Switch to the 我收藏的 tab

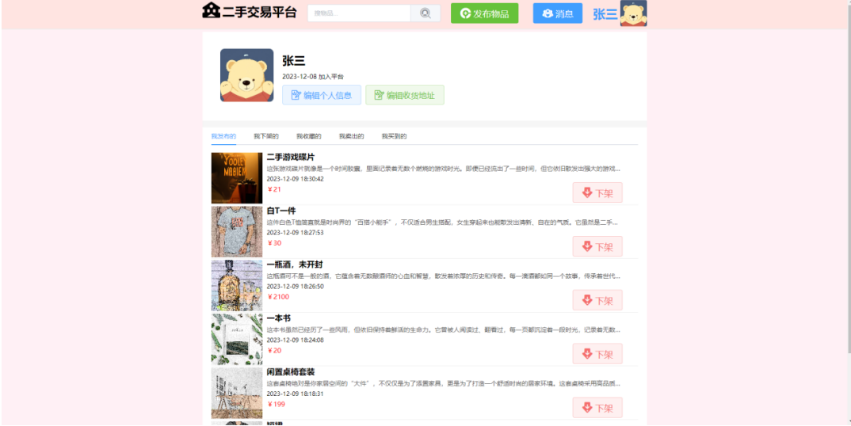(x=309, y=136)
